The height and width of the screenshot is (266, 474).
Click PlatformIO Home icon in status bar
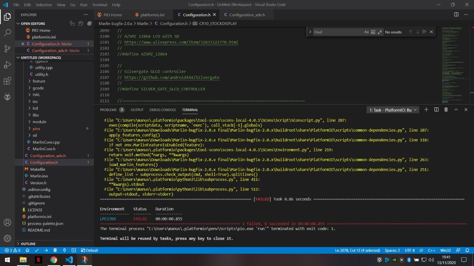click(x=27, y=250)
